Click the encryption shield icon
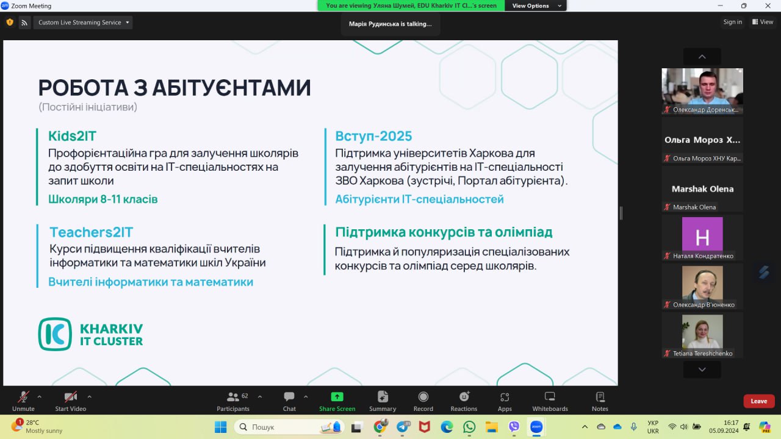Screen dimensions: 781x439 pyautogui.click(x=10, y=22)
